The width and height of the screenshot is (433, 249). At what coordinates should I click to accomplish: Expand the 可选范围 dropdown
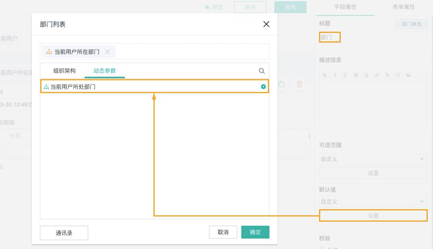pos(422,159)
